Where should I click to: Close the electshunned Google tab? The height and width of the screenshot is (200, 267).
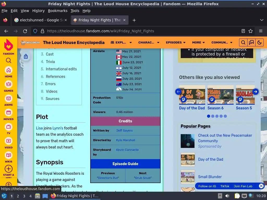(x=66, y=20)
